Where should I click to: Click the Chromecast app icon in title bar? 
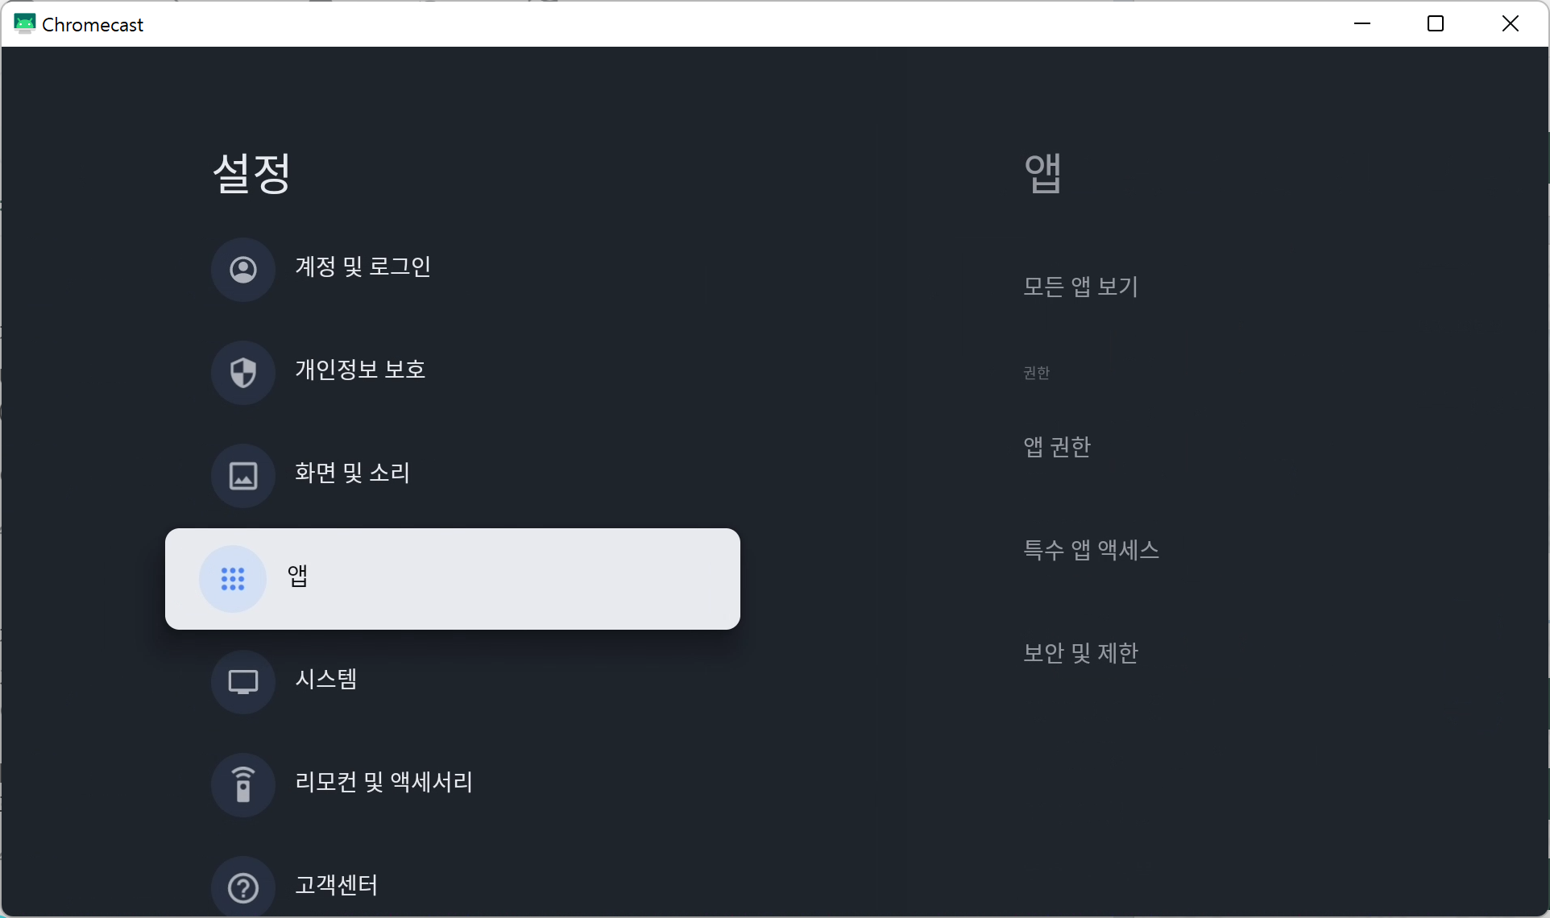click(x=24, y=24)
